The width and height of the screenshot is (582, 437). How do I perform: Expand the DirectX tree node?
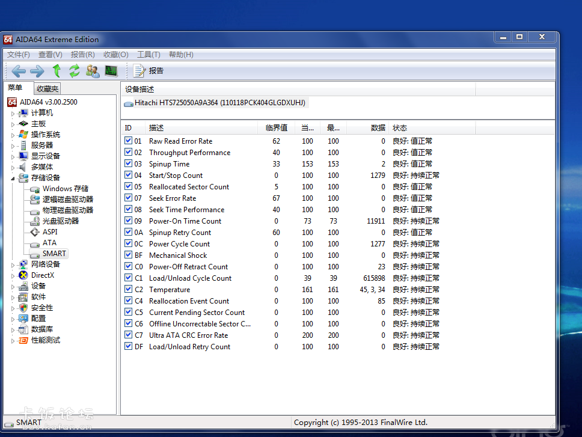[13, 276]
